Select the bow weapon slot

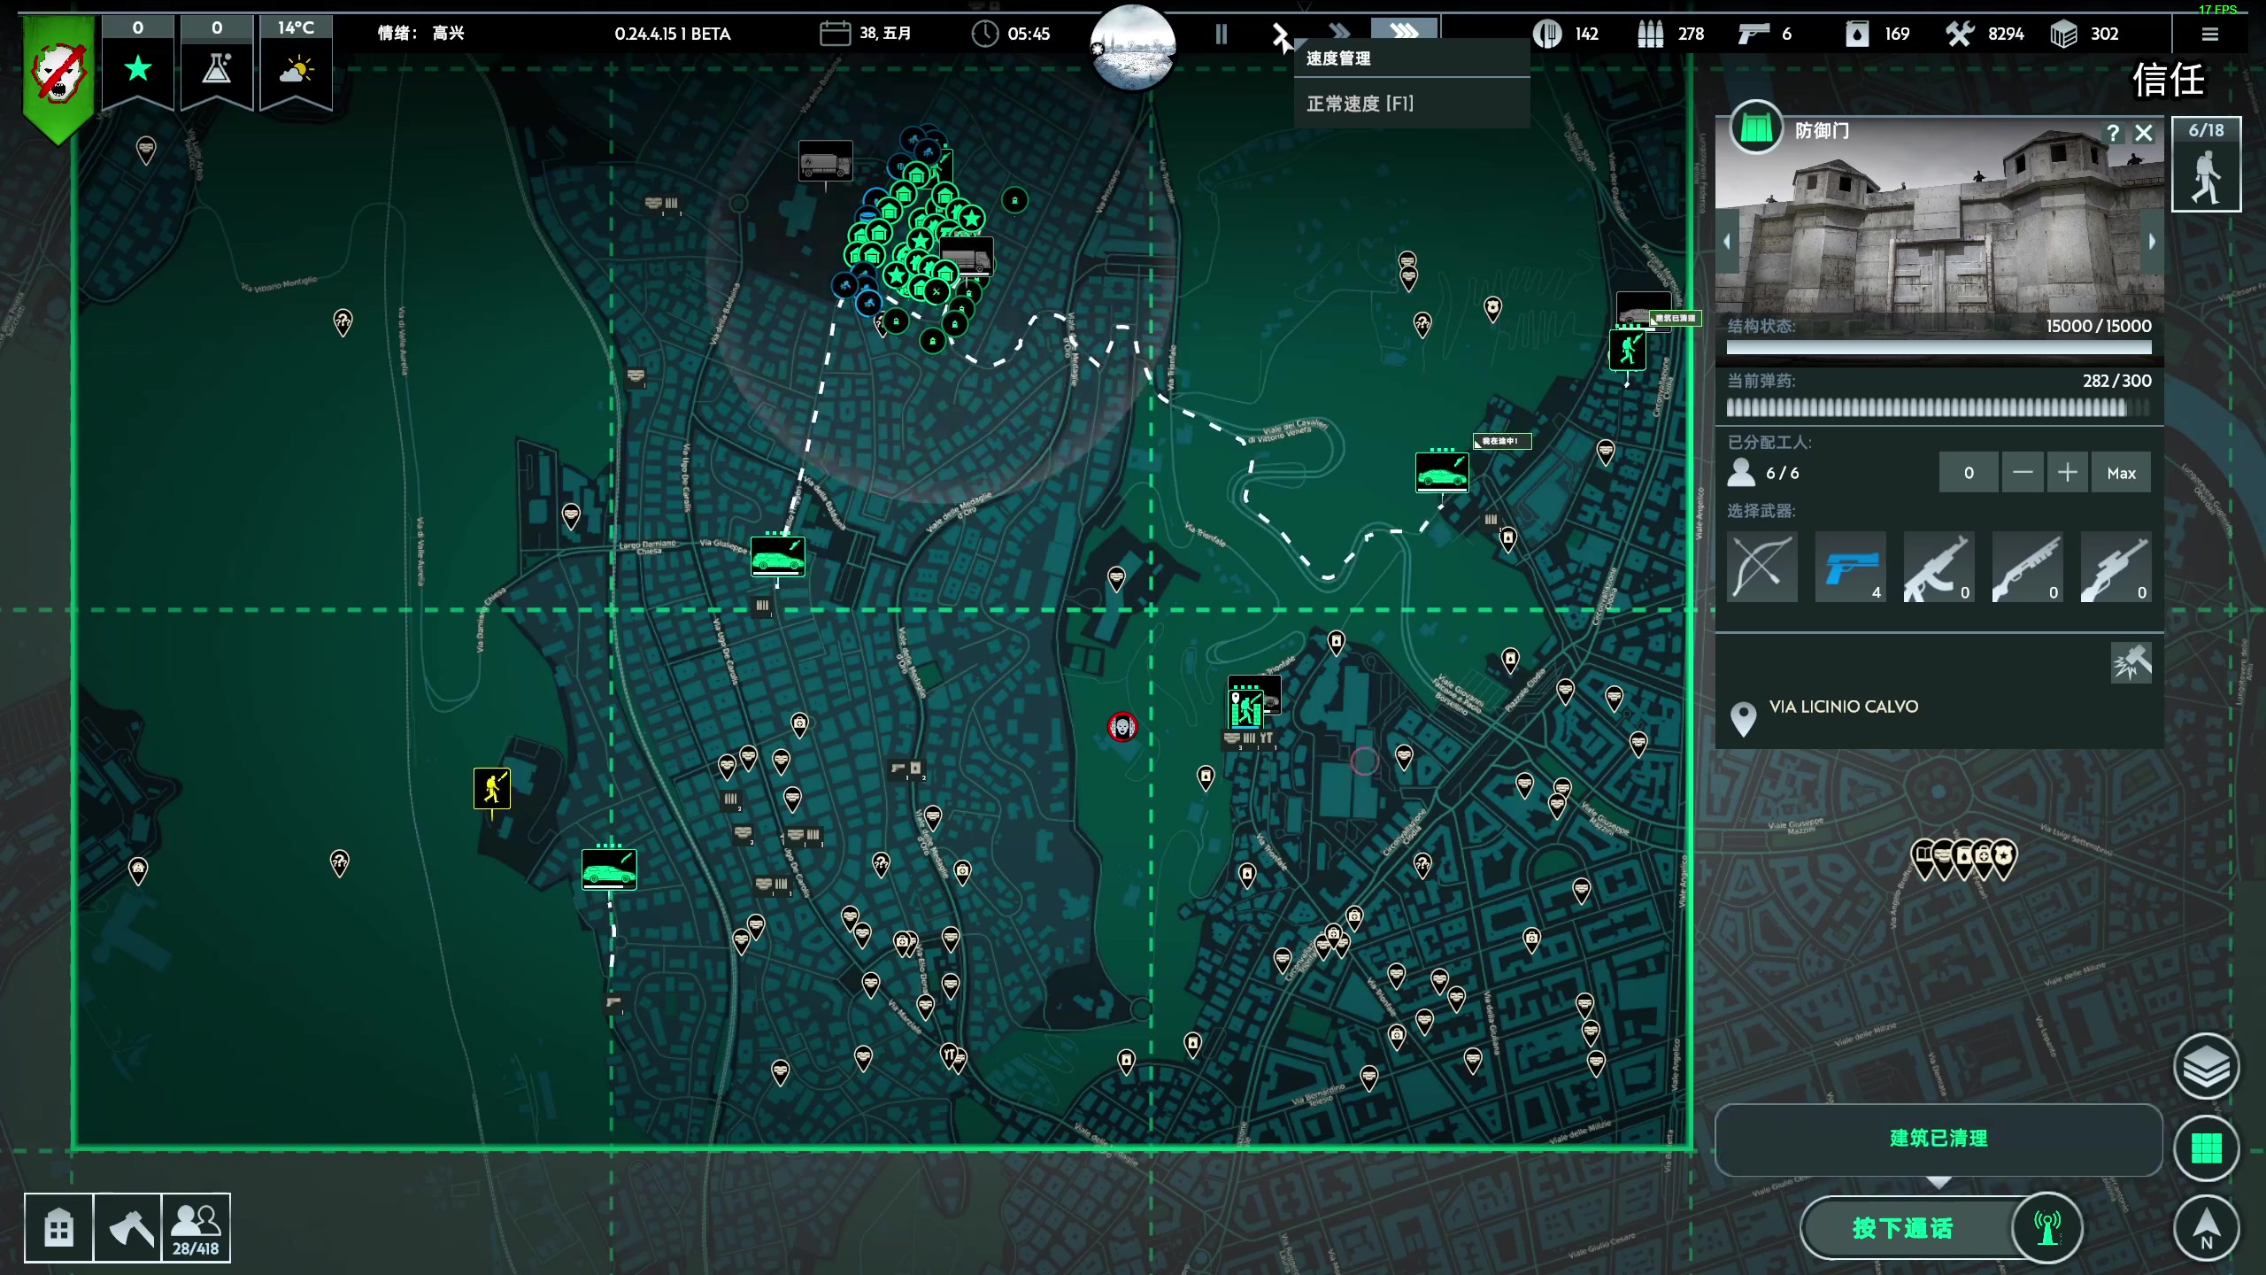pyautogui.click(x=1761, y=568)
